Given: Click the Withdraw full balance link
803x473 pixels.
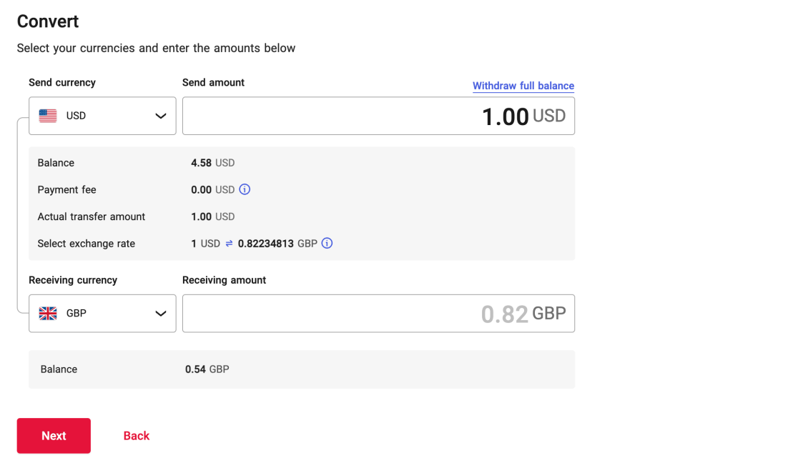Looking at the screenshot, I should (x=523, y=86).
